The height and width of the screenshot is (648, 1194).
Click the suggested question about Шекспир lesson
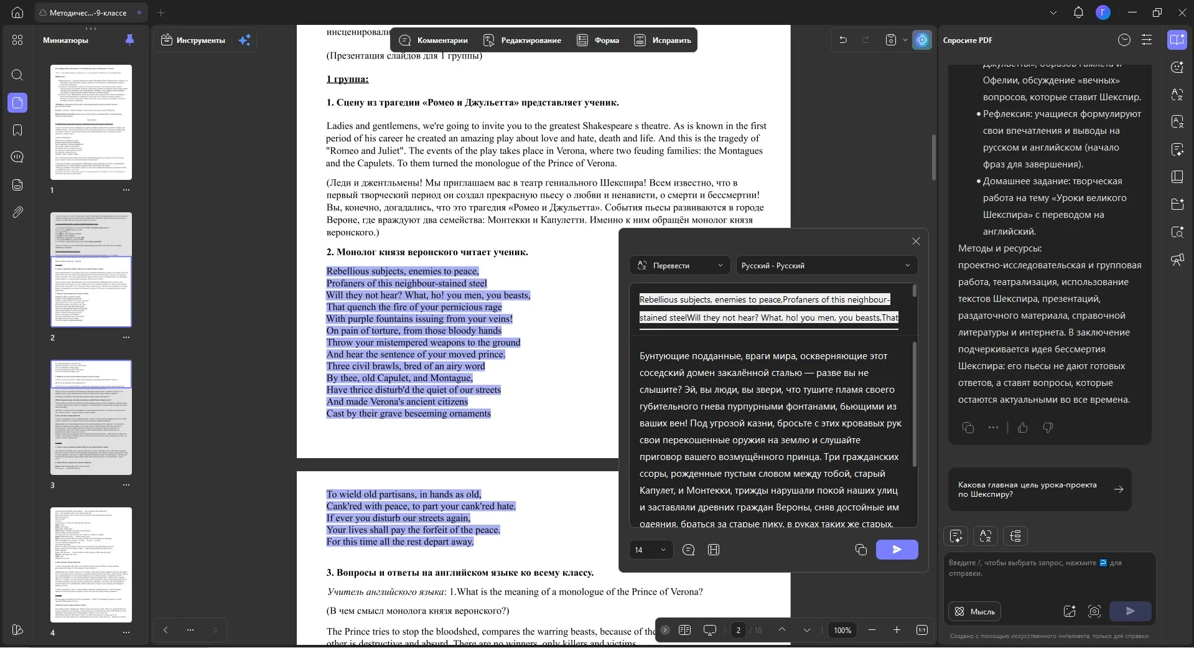coord(1040,489)
